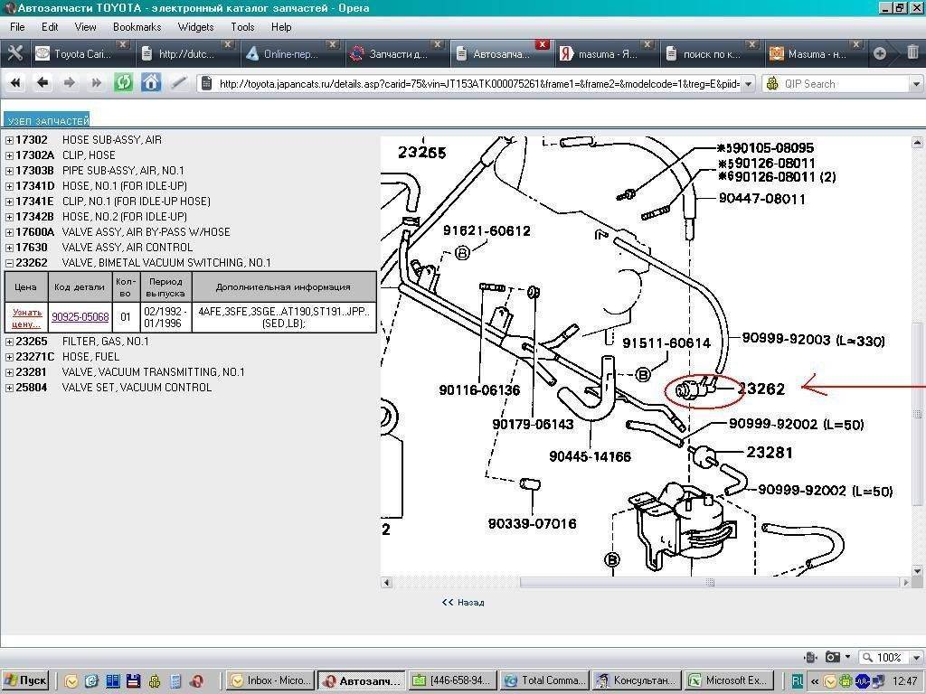Go to Home page icon
This screenshot has width=926, height=694.
point(151,83)
